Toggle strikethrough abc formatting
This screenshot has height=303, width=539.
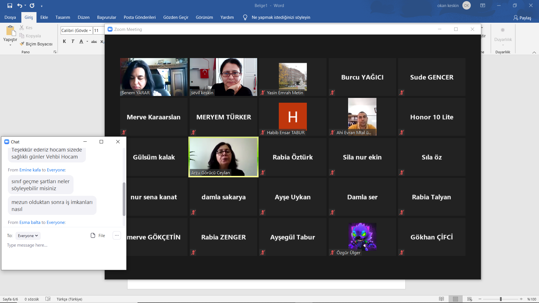[94, 42]
